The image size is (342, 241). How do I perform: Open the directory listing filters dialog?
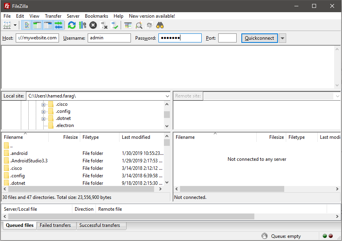[128, 25]
